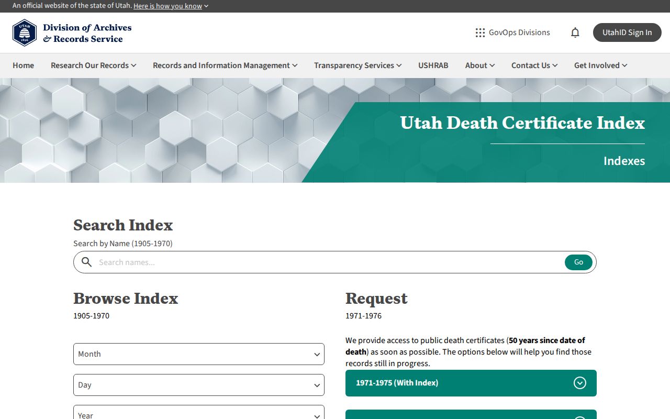This screenshot has width=670, height=419.
Task: Open Records and Information Management menu
Action: 225,65
